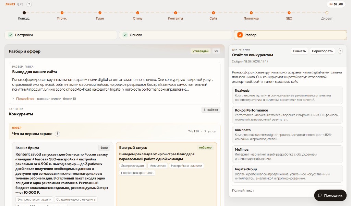Open the Помощник assistant

pyautogui.click(x=330, y=195)
